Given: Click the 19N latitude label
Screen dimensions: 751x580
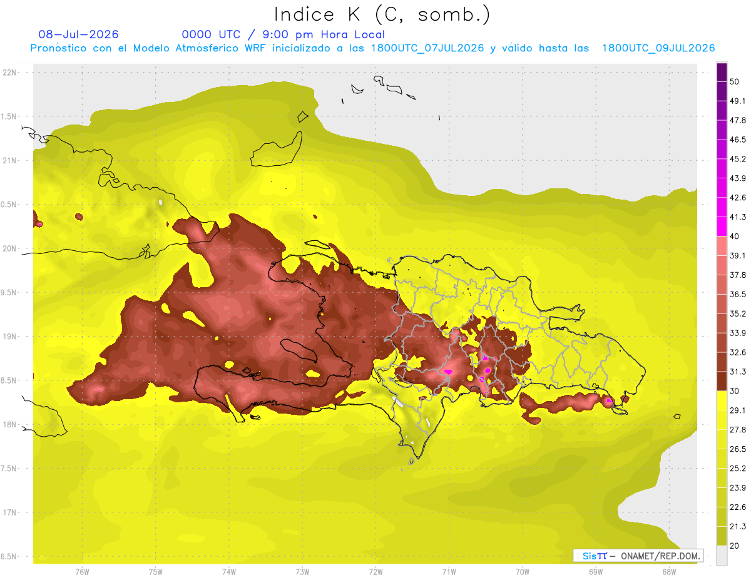Looking at the screenshot, I should tap(11, 336).
